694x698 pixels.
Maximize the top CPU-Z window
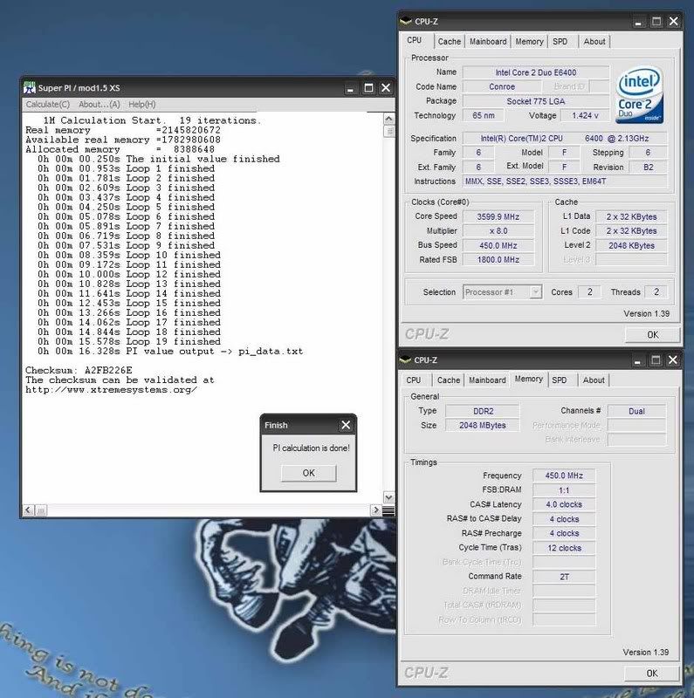656,21
